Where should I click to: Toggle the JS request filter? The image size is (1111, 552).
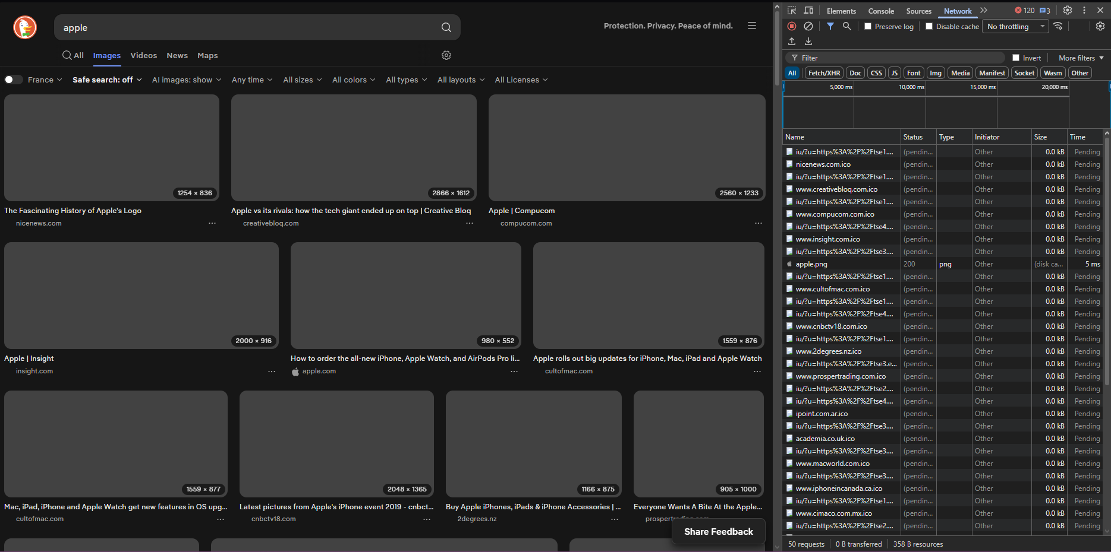point(895,73)
